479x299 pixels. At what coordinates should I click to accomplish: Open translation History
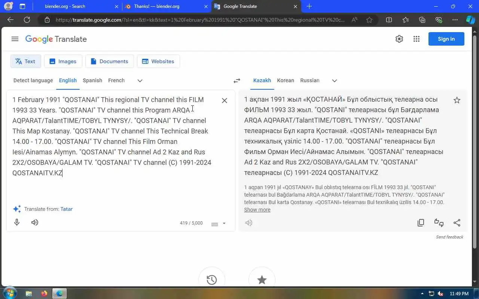pos(212,280)
